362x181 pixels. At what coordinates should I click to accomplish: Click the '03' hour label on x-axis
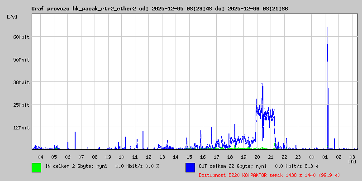pyautogui.click(x=352, y=157)
